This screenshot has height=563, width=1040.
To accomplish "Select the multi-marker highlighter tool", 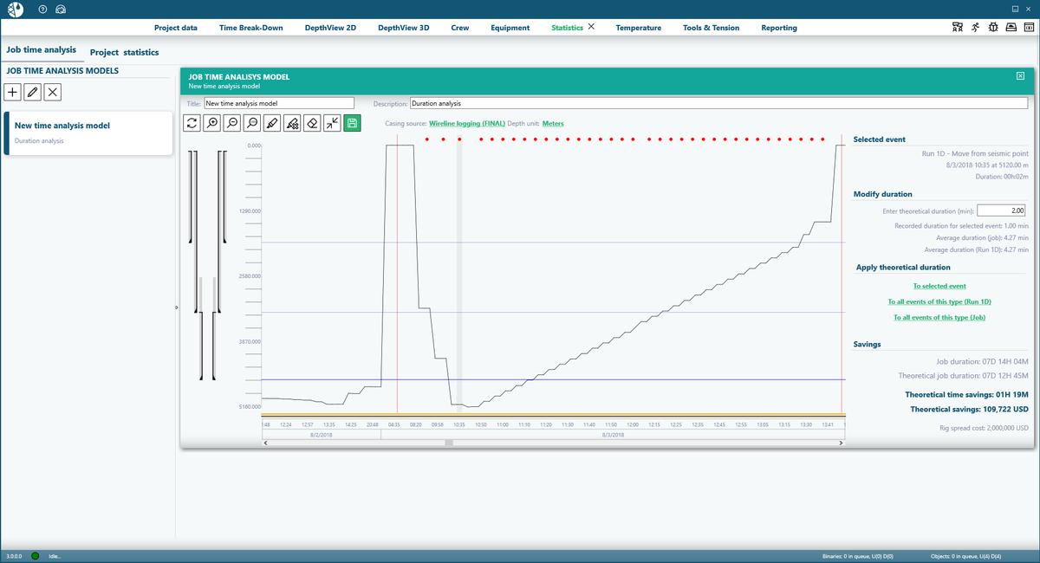I will pos(292,124).
